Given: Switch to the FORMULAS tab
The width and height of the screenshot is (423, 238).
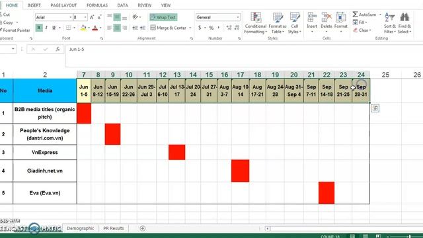Looking at the screenshot, I should tap(97, 5).
